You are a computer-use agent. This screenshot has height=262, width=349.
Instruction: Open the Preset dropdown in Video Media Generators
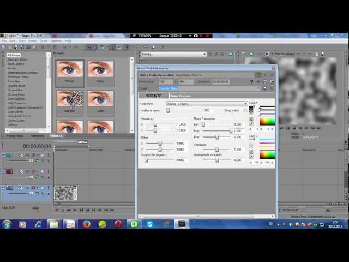(258, 88)
